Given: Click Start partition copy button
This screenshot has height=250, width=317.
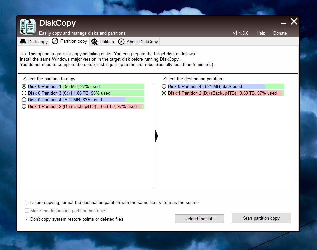Looking at the screenshot, I should [261, 218].
